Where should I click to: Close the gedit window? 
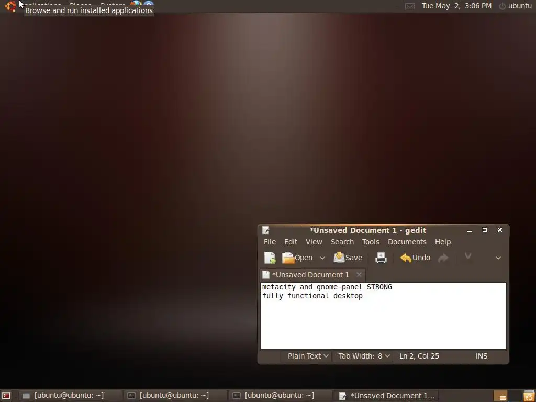500,230
